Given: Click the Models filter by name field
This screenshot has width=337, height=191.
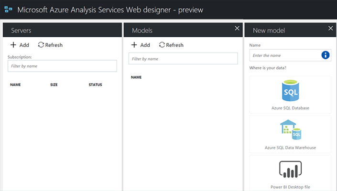Looking at the screenshot, I should (183, 58).
